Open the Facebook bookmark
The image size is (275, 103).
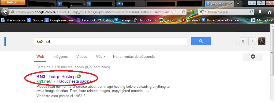click(x=86, y=20)
